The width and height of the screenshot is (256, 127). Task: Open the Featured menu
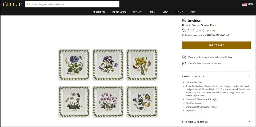99,12
